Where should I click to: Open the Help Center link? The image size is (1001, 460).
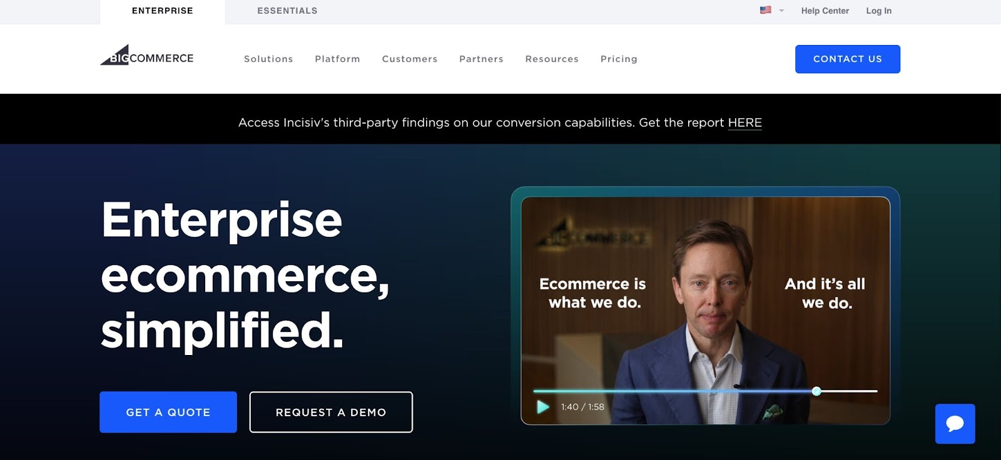point(825,11)
